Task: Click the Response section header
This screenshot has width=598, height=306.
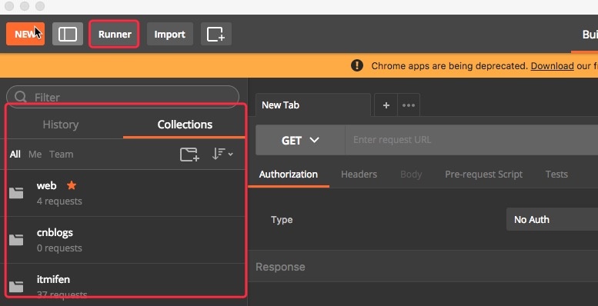Action: point(280,267)
